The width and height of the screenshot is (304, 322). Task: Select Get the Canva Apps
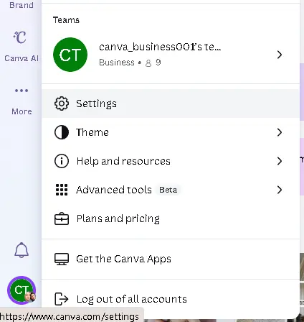click(x=171, y=259)
